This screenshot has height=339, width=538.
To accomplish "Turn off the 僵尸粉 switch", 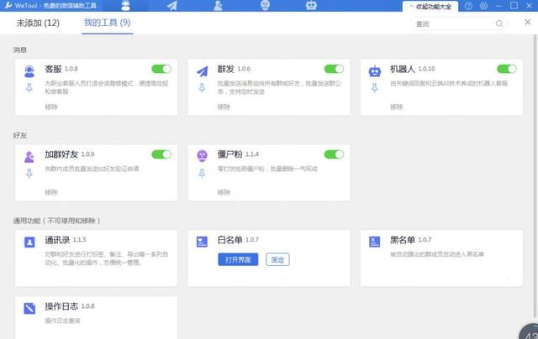I will [334, 154].
